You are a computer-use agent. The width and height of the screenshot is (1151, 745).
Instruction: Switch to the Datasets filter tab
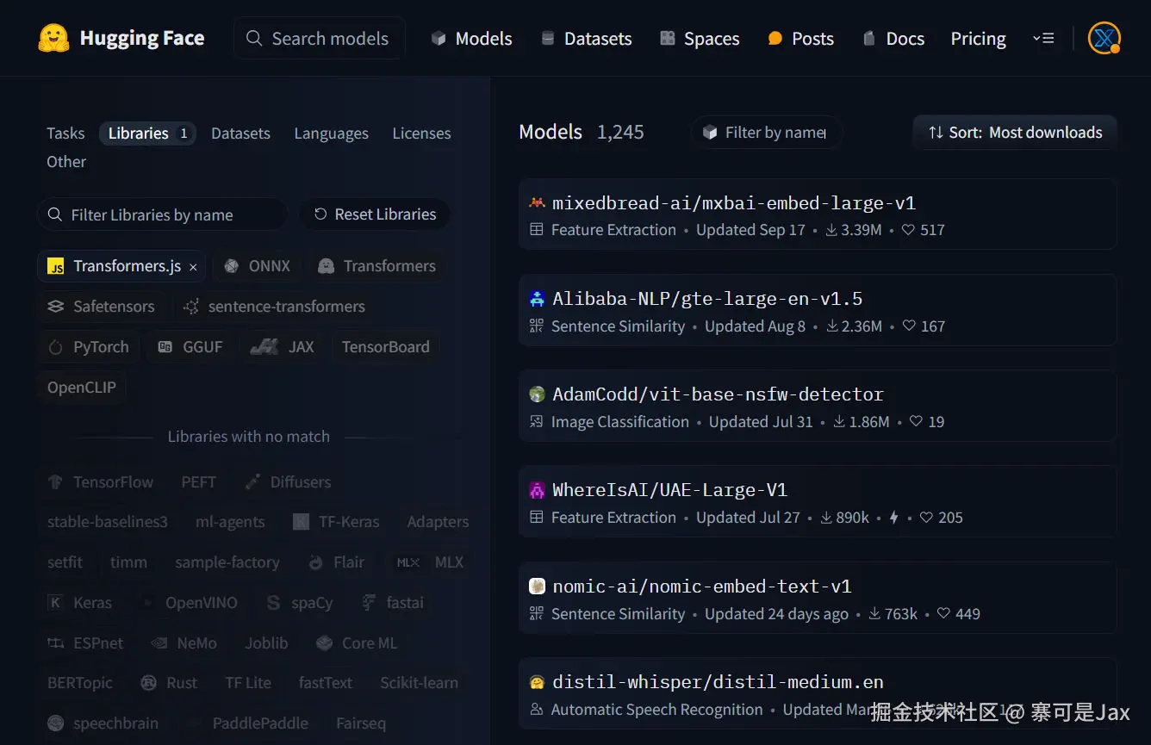tap(240, 133)
